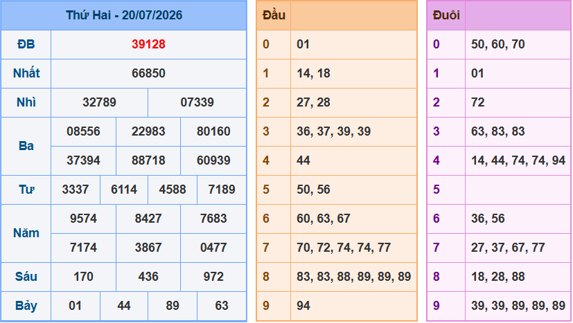Select Năm prize number 8427
The width and height of the screenshot is (573, 323).
coord(148,219)
